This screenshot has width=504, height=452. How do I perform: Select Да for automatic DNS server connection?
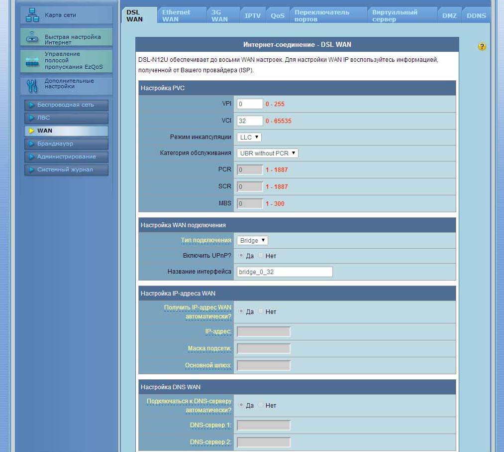(242, 405)
